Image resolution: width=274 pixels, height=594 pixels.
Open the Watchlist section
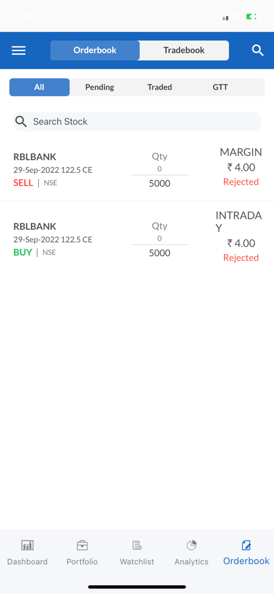(x=137, y=551)
